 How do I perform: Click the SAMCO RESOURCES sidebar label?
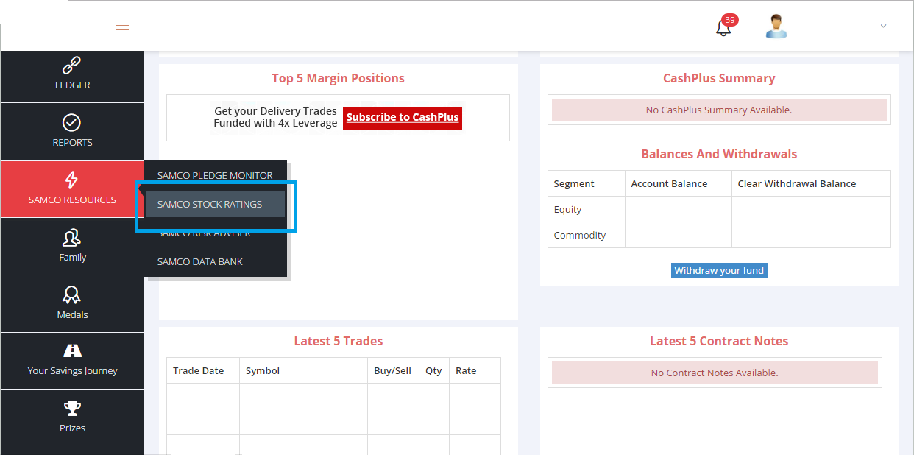tap(72, 200)
